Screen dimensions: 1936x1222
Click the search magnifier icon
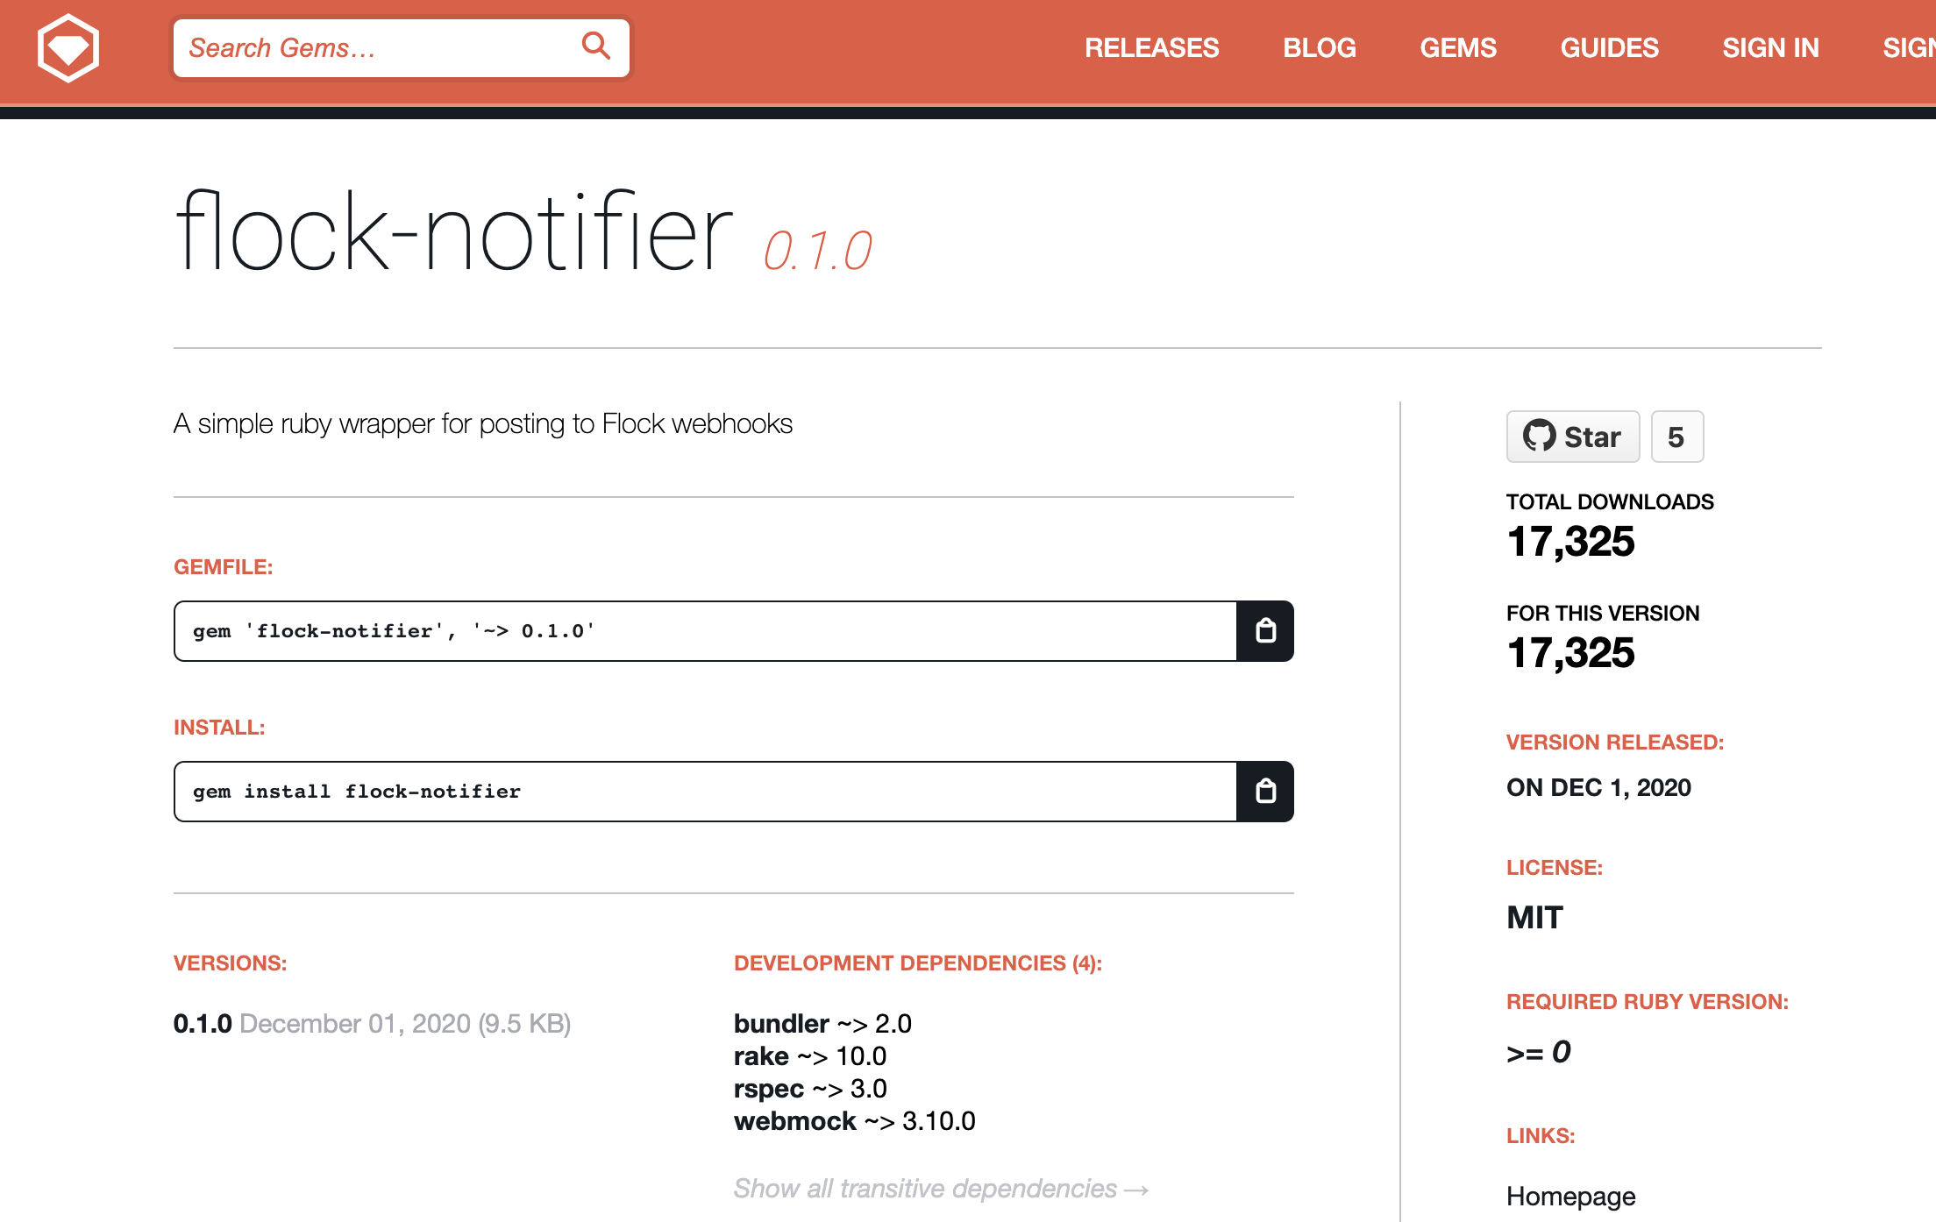[596, 46]
